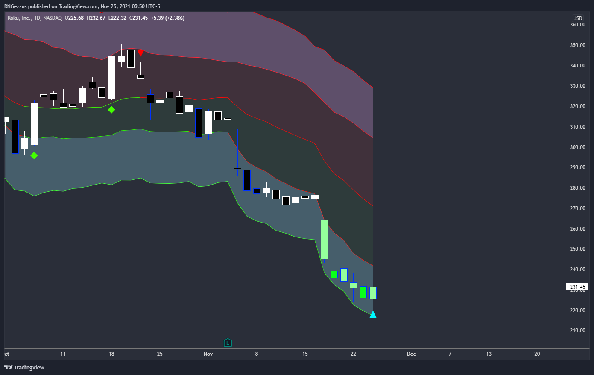Click the published header text
Screen dimensions: 594x375
pos(82,6)
